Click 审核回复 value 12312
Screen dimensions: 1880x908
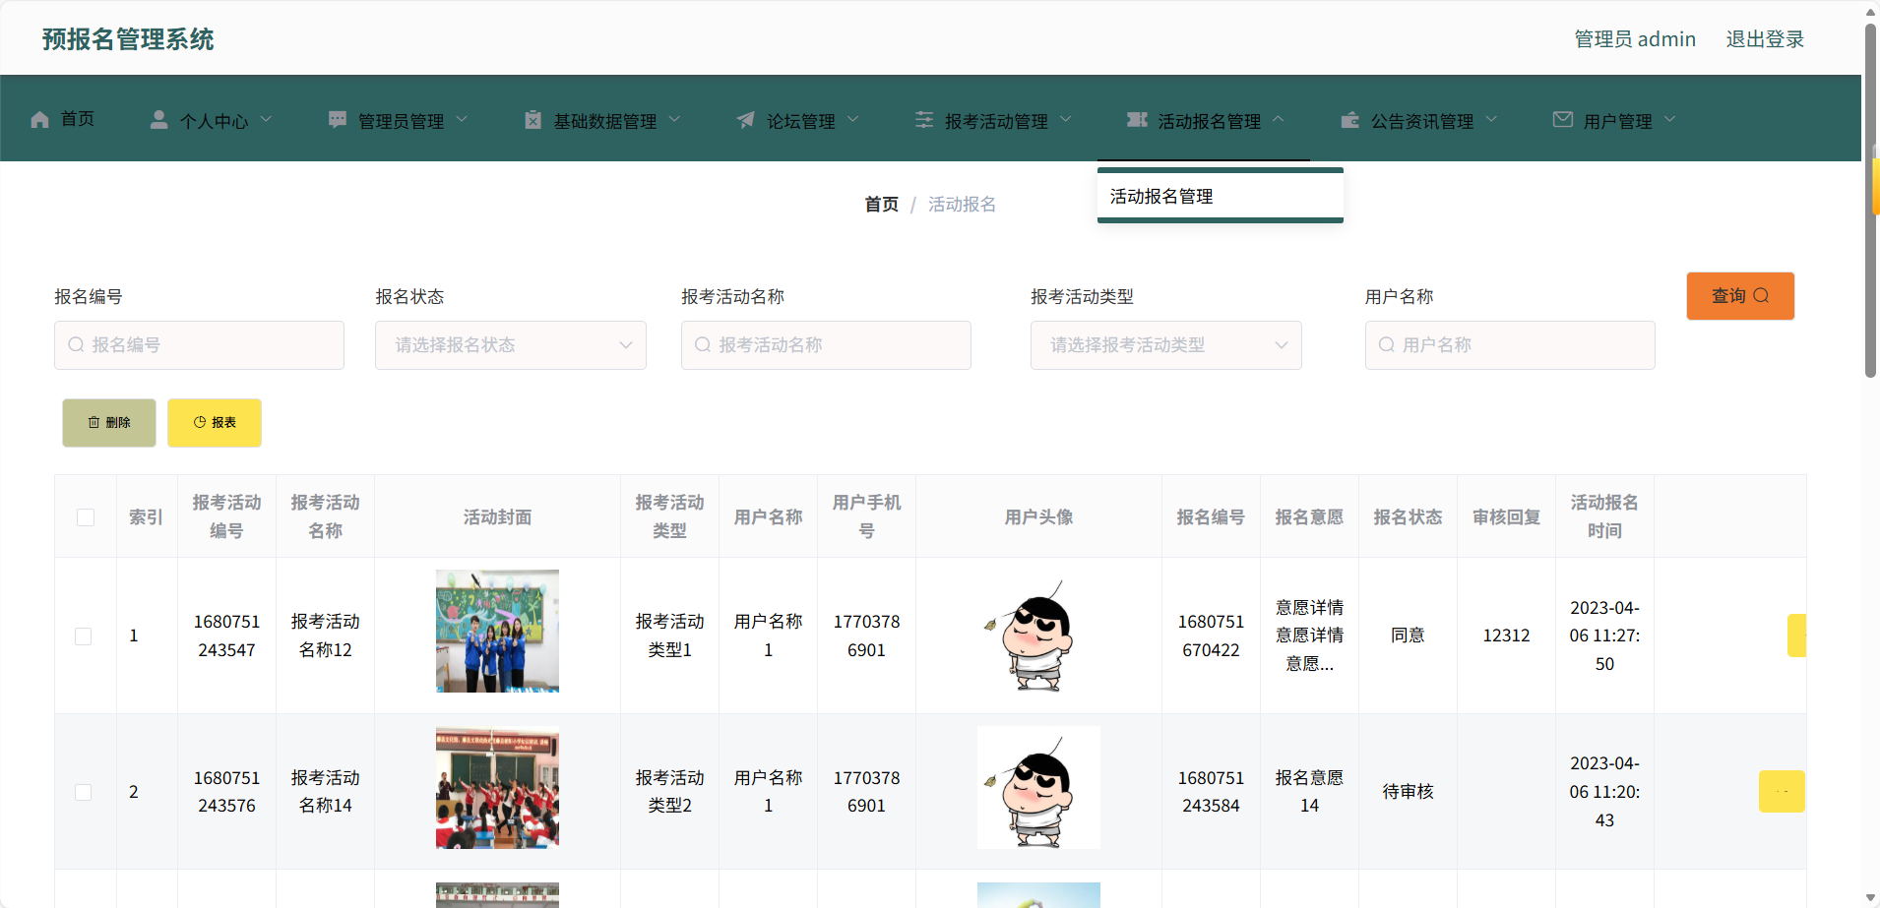(1506, 636)
